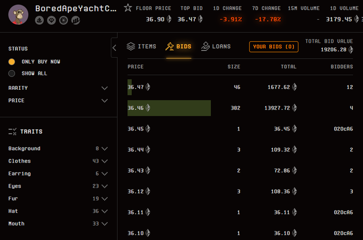Click ETH icon beside price 36.43
This screenshot has width=363, height=240.
[148, 171]
